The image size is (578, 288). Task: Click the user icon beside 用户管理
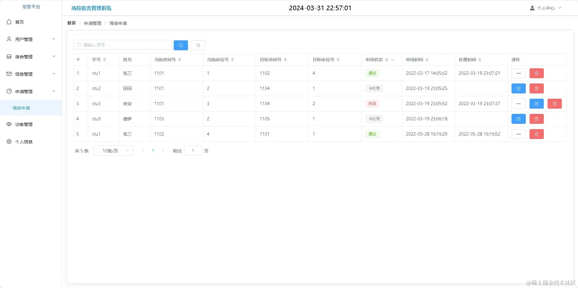9,39
